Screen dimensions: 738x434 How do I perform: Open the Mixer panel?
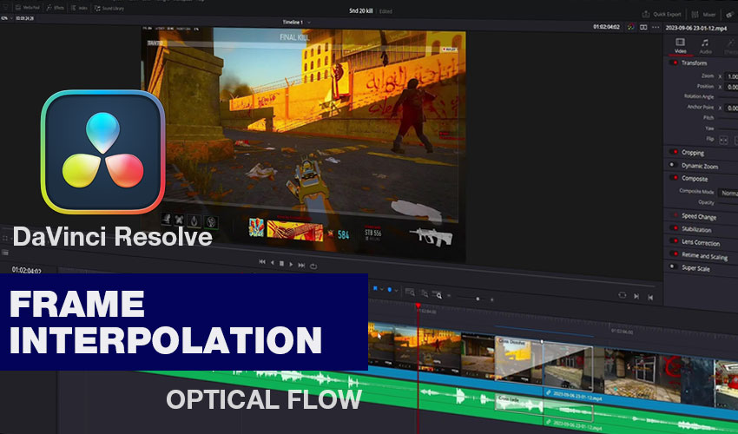click(x=703, y=15)
